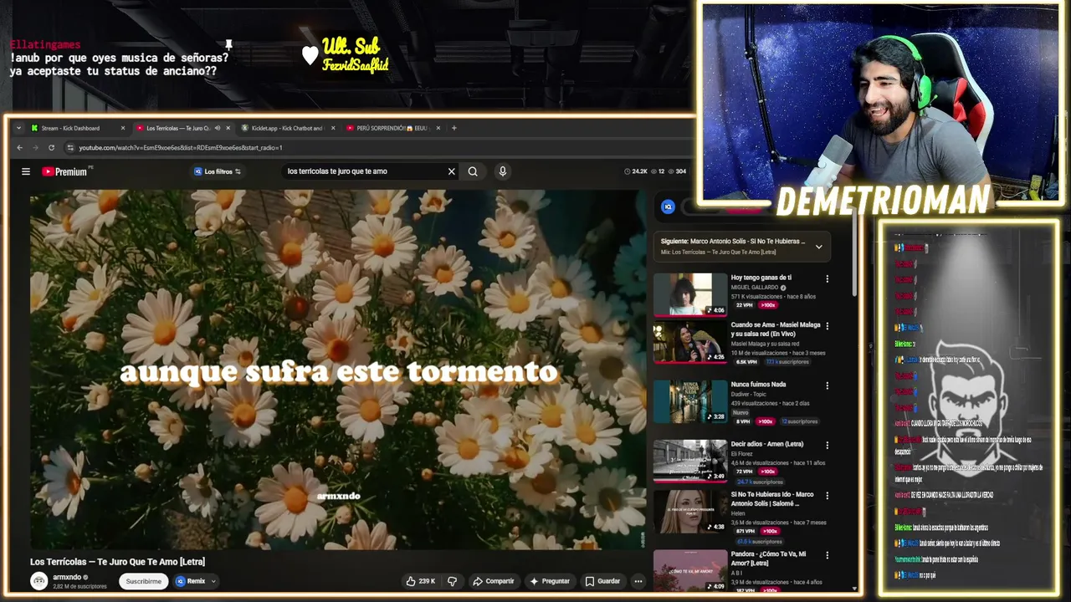The image size is (1071, 602).
Task: Start voice search with the microphone
Action: [502, 171]
